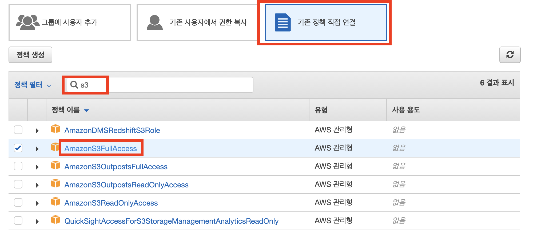Viewport: 533px width, 244px height.
Task: Click the single user silhouette icon
Action: click(x=154, y=22)
